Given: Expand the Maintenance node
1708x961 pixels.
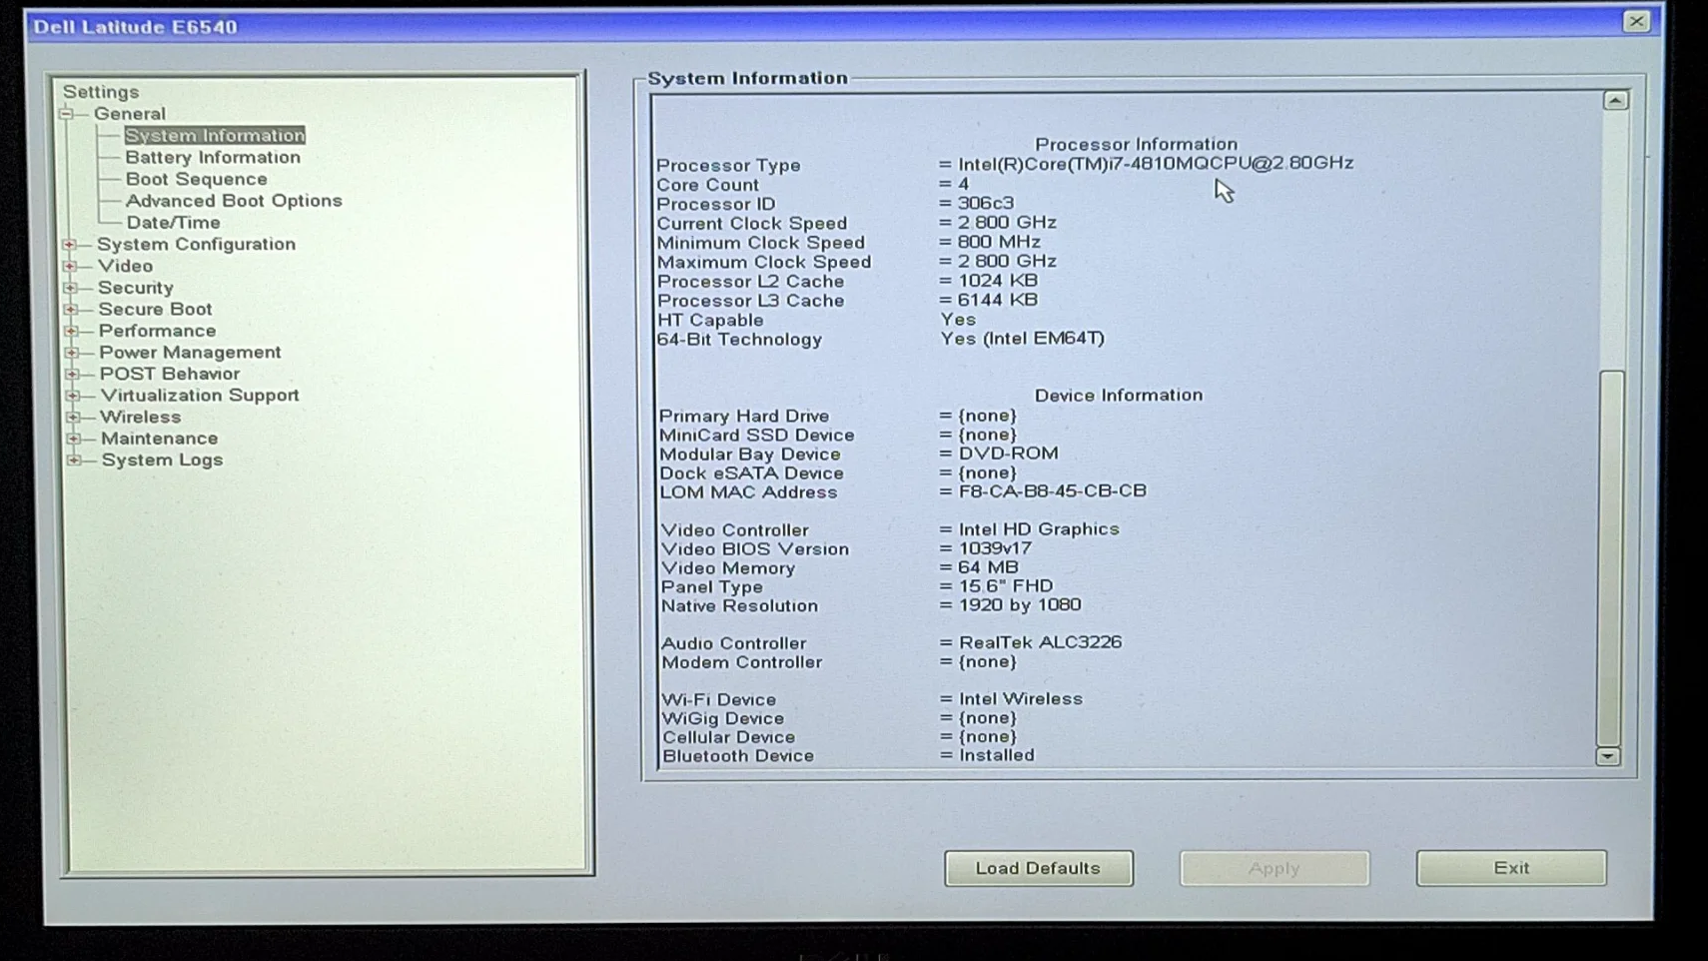Looking at the screenshot, I should coord(74,439).
